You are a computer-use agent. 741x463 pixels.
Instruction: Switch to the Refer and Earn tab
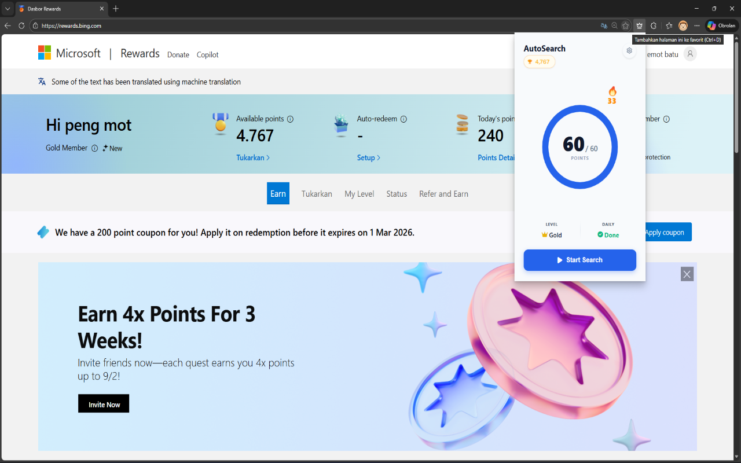tap(443, 194)
